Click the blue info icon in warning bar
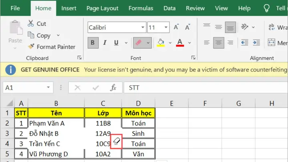The height and width of the screenshot is (162, 288). [x=10, y=70]
